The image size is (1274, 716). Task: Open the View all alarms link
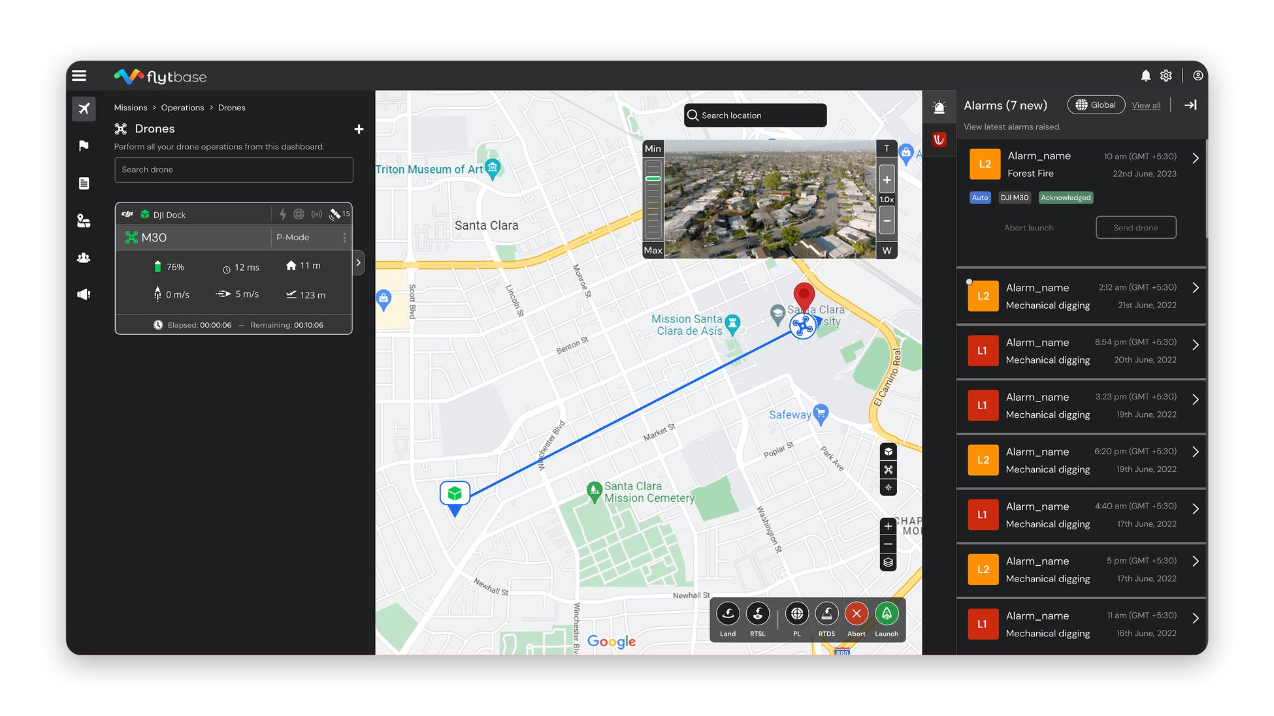point(1146,106)
